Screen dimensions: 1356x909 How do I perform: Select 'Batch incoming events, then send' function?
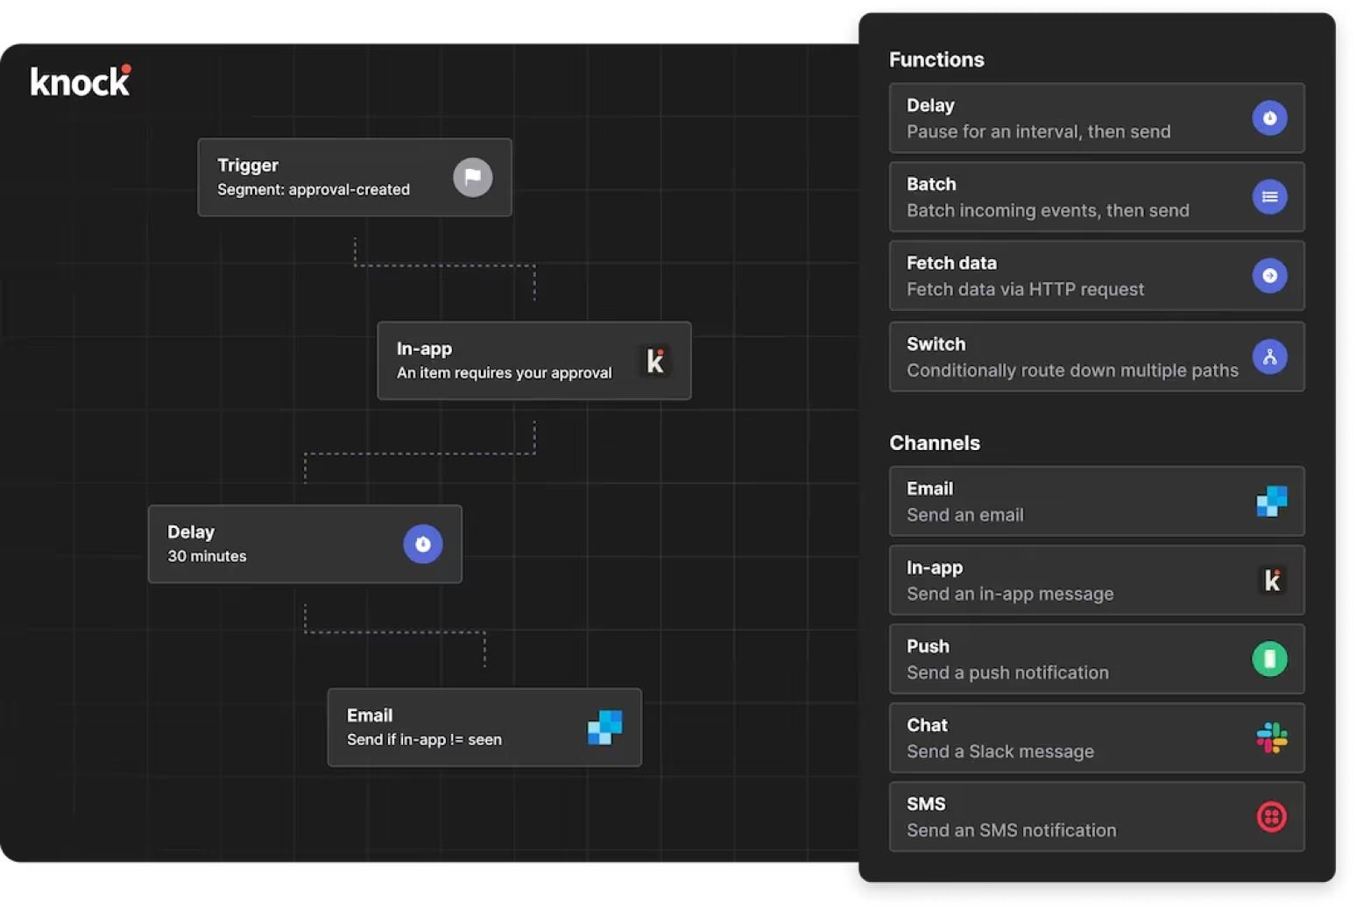[x=1047, y=210]
